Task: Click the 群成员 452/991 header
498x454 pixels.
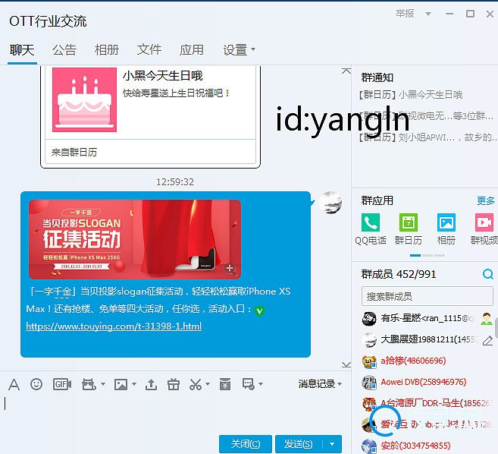Action: coord(399,274)
